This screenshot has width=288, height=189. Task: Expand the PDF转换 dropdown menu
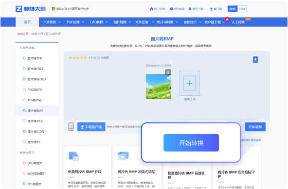coord(52,22)
